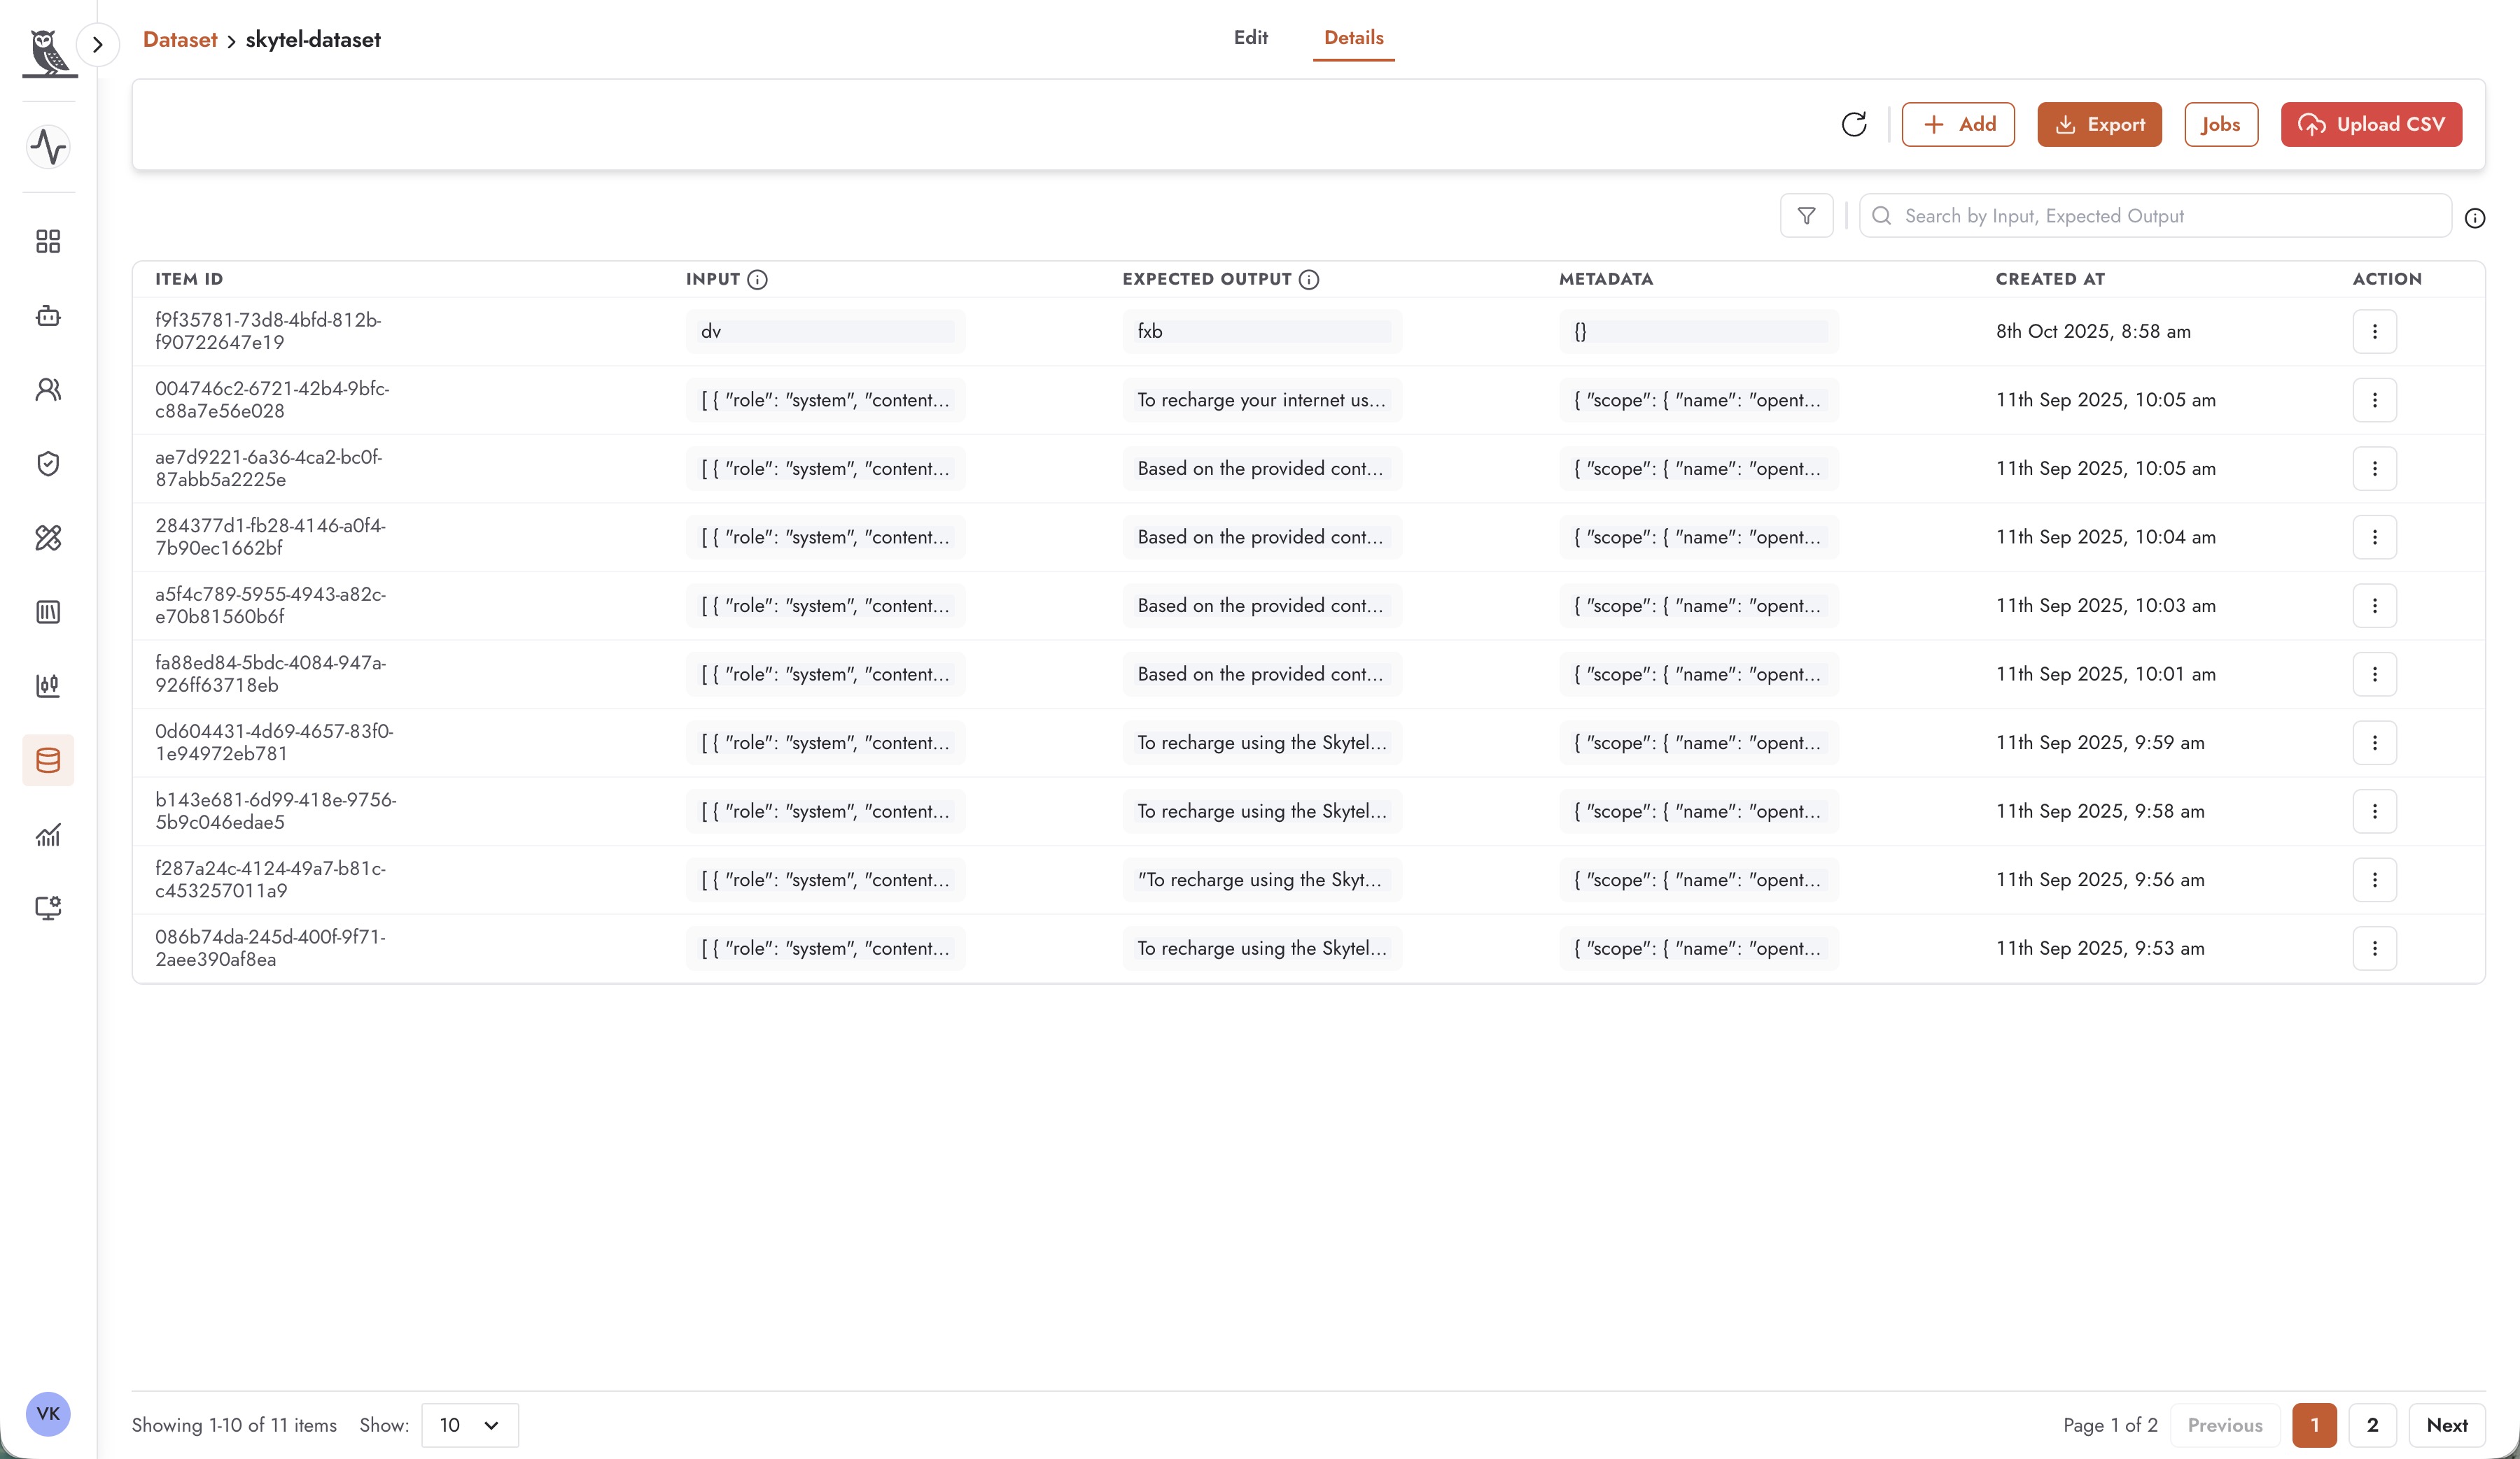Screen dimensions: 2520x1459
Task: Go to page 2 of results
Action: 2372,1425
